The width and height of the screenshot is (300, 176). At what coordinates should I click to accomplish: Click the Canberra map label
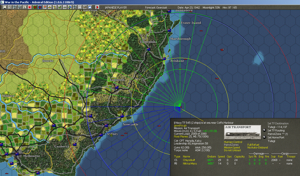click(x=62, y=146)
